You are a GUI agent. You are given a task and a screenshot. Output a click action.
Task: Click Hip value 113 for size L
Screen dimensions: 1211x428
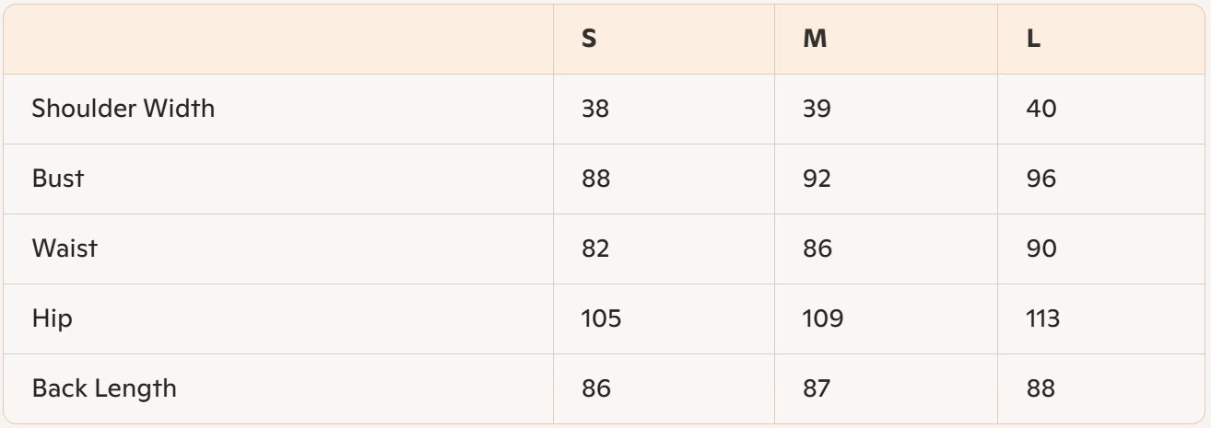point(1043,318)
